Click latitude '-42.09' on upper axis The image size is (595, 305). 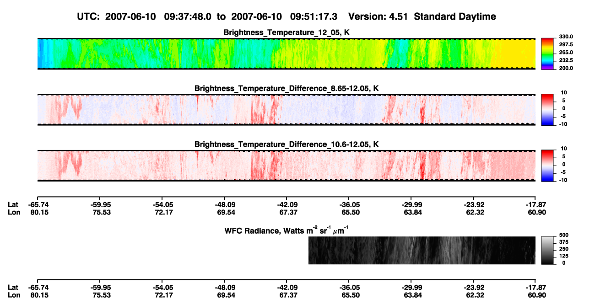point(287,205)
